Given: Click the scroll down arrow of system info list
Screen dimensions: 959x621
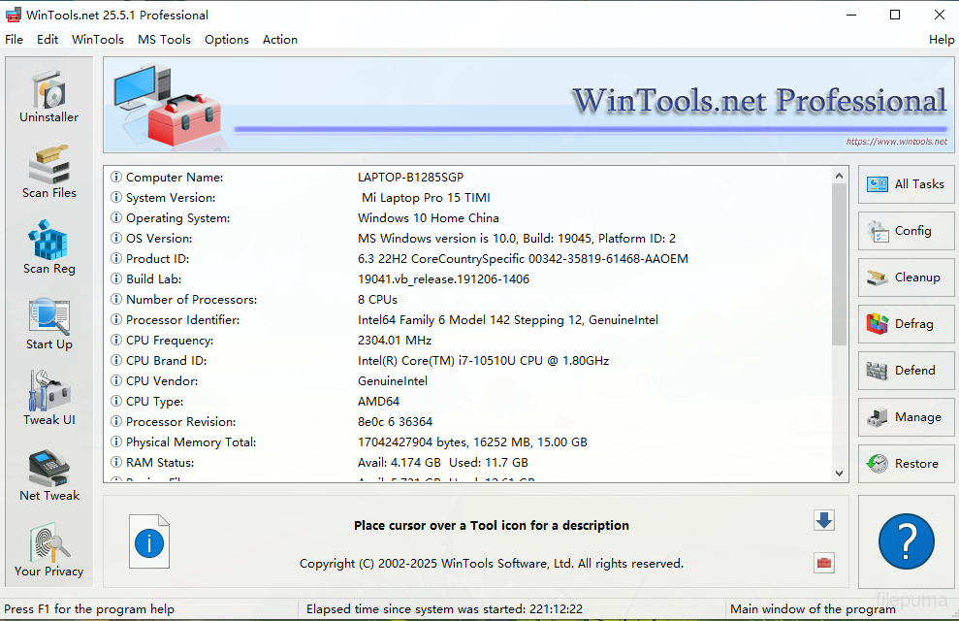Looking at the screenshot, I should coord(839,473).
